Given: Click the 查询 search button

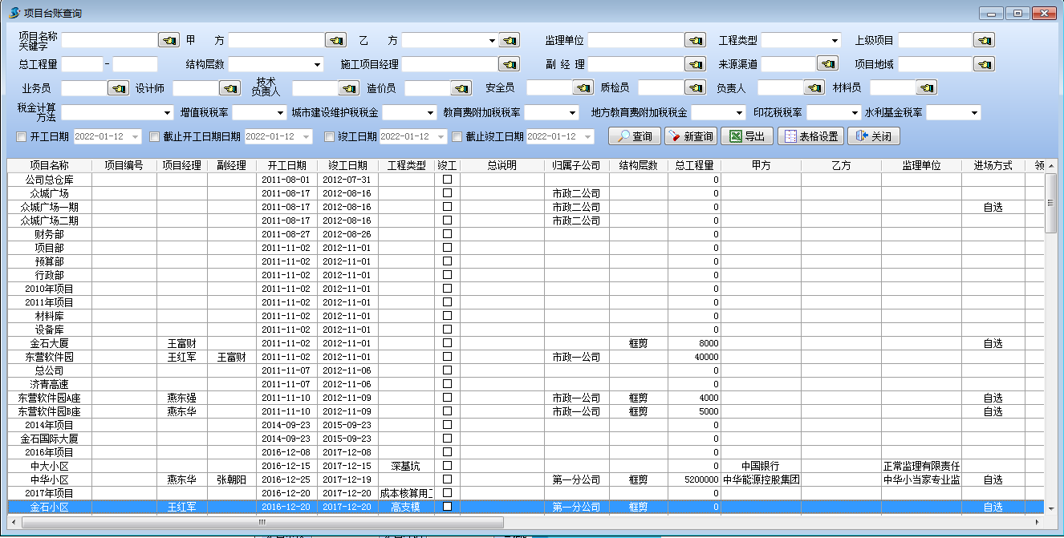Looking at the screenshot, I should tap(635, 136).
